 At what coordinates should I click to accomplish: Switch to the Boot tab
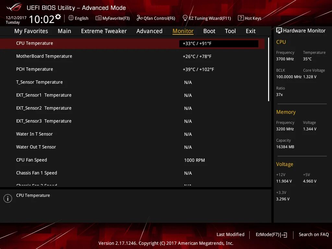click(x=209, y=31)
